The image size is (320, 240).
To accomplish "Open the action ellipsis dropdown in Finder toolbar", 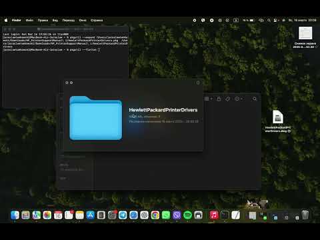I will (x=239, y=99).
